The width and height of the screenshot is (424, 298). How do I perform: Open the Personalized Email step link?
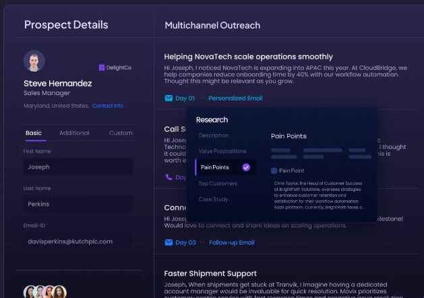(x=235, y=98)
